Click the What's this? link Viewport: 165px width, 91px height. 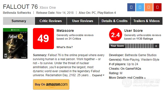(64, 47)
